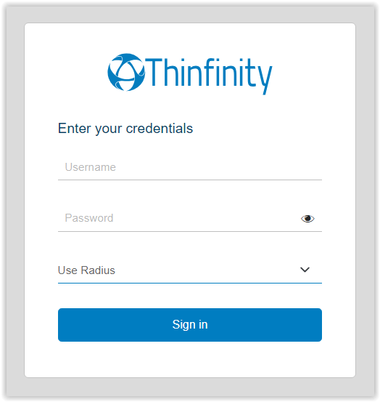The image size is (380, 402).
Task: Focus the Username input field
Action: point(190,167)
